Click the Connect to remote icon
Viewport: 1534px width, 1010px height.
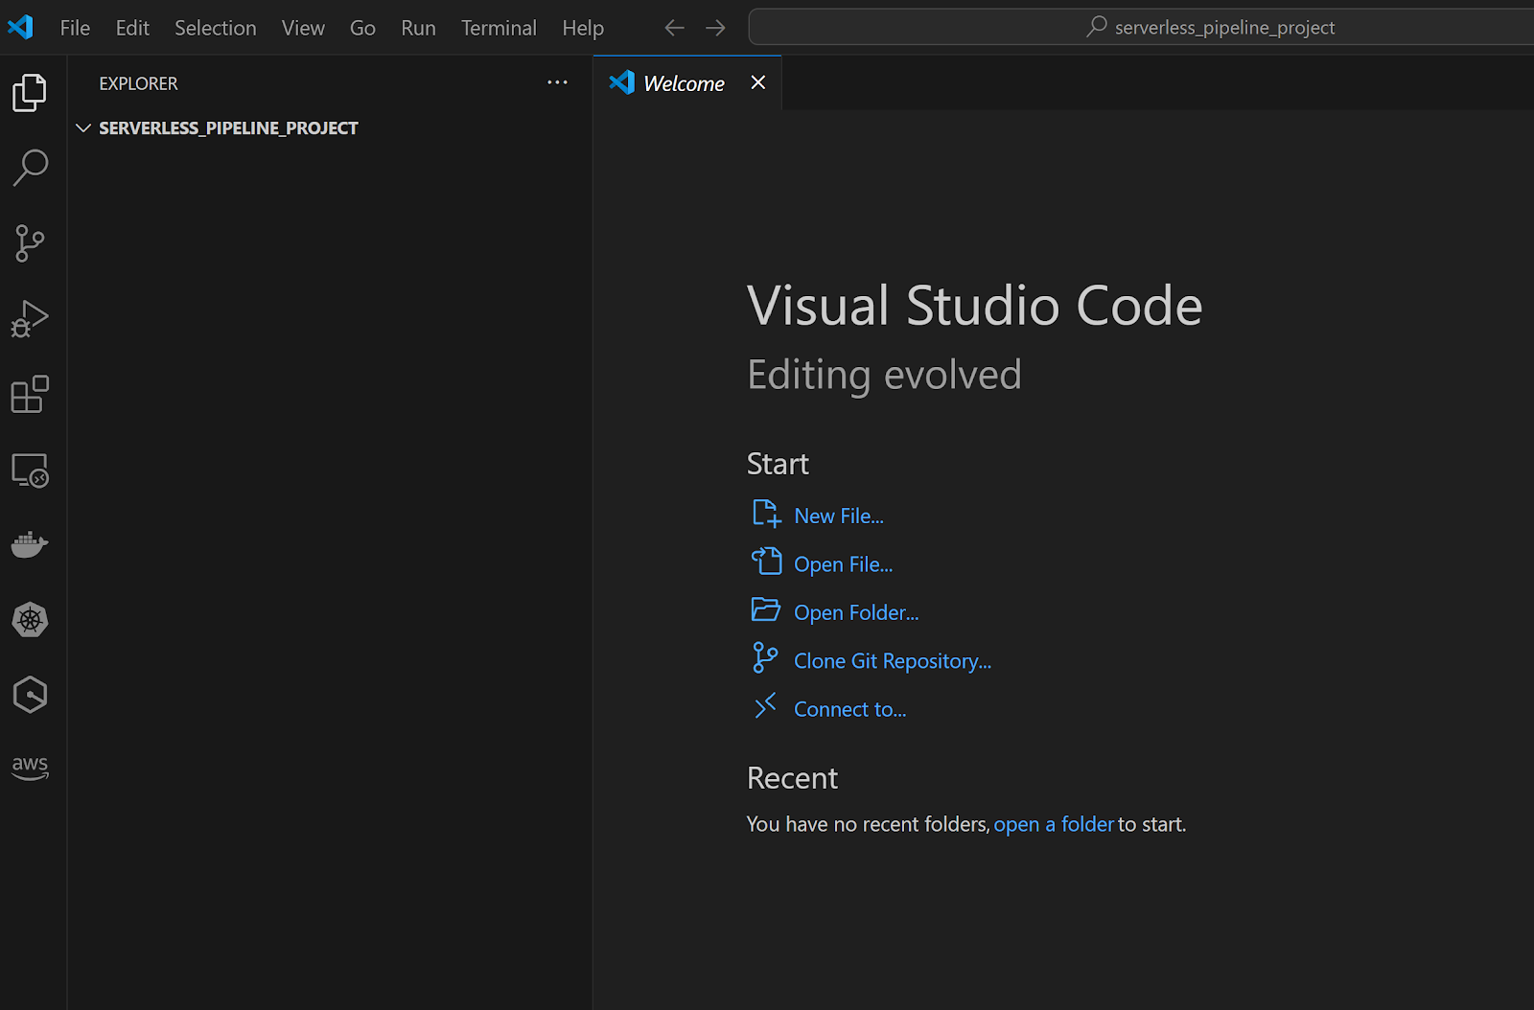point(765,706)
